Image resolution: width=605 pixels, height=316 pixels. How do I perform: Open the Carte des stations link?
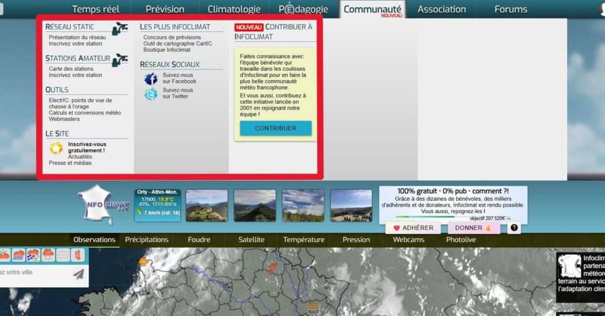click(71, 69)
